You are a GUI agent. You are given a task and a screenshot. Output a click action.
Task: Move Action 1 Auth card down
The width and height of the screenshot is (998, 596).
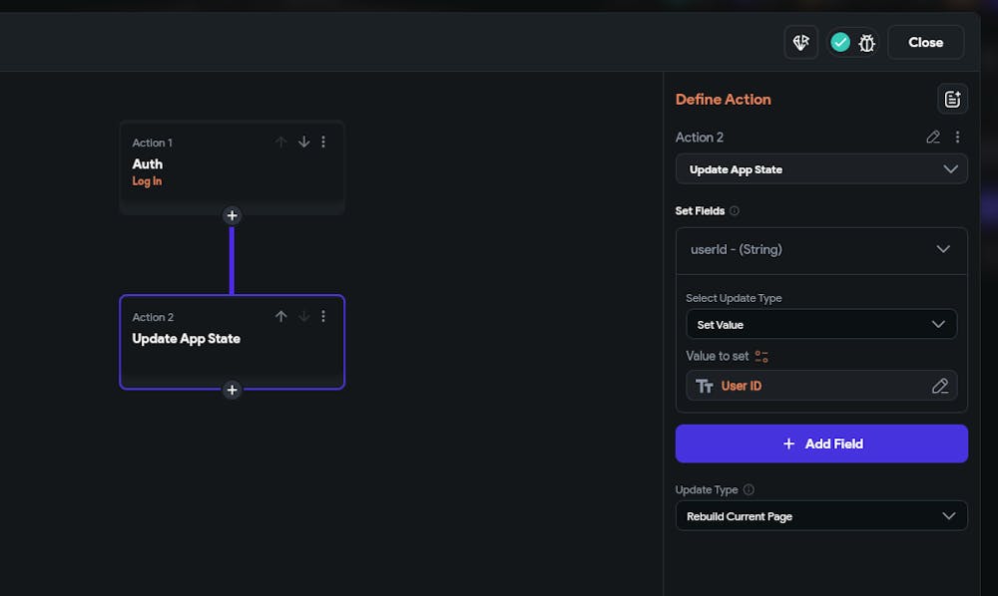pyautogui.click(x=304, y=142)
